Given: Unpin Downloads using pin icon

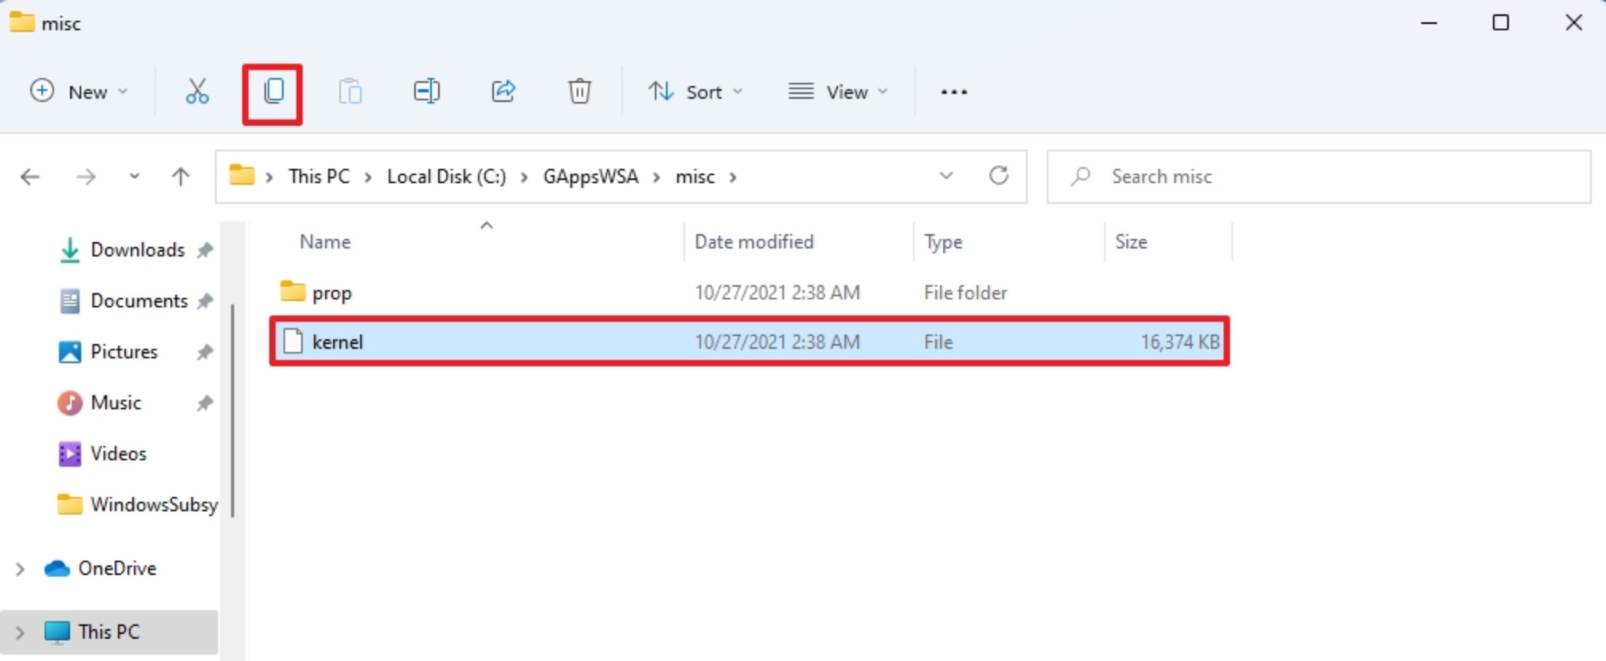Looking at the screenshot, I should tap(205, 250).
